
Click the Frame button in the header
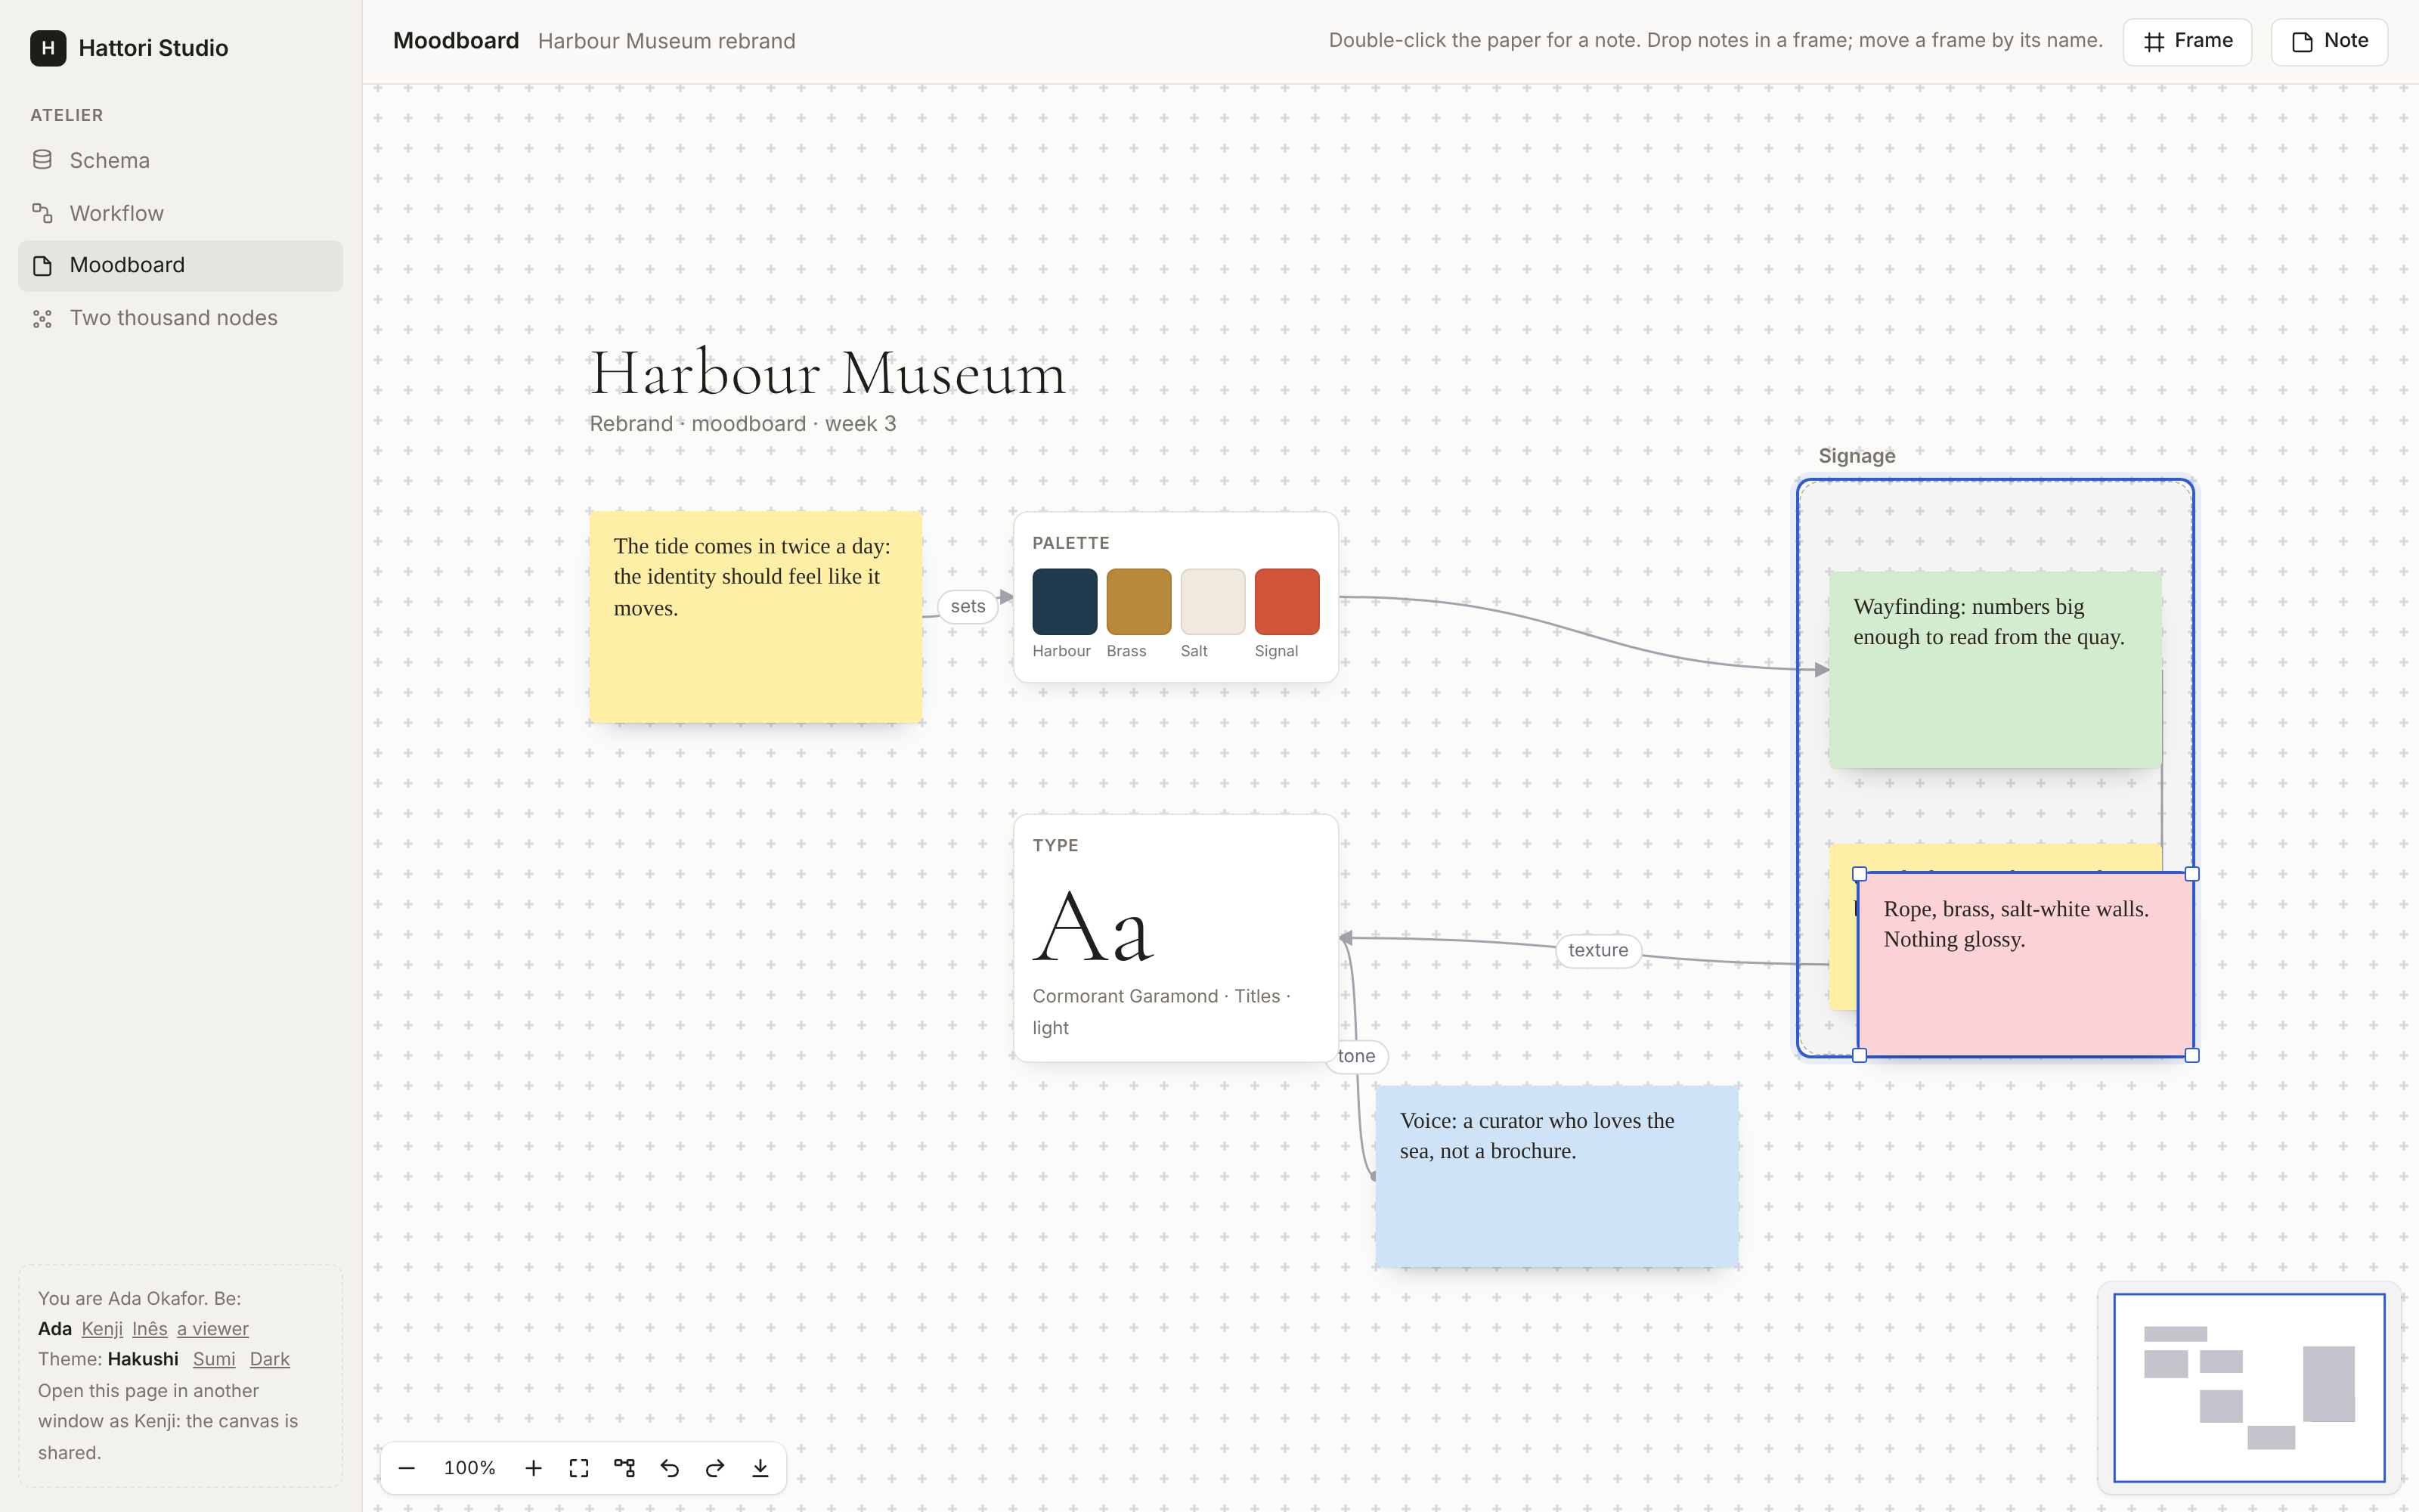coord(2187,41)
